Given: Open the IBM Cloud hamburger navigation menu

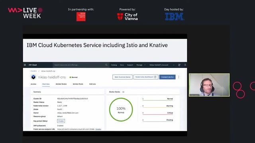Looking at the screenshot, I should pos(25,65).
